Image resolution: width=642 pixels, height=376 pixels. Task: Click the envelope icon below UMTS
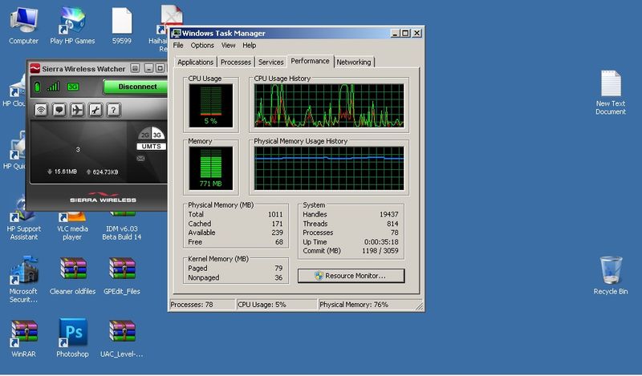pos(141,159)
